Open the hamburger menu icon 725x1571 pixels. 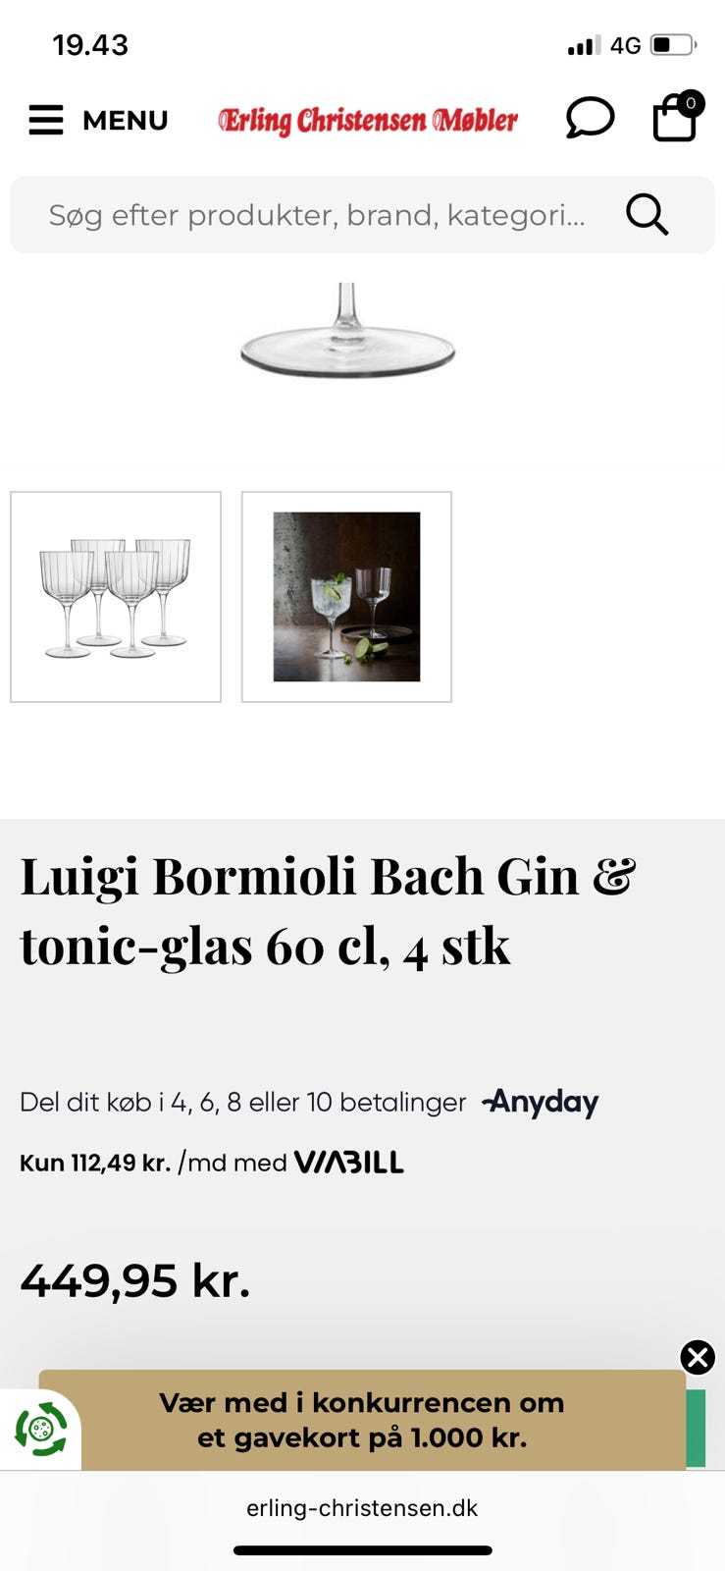[46, 120]
